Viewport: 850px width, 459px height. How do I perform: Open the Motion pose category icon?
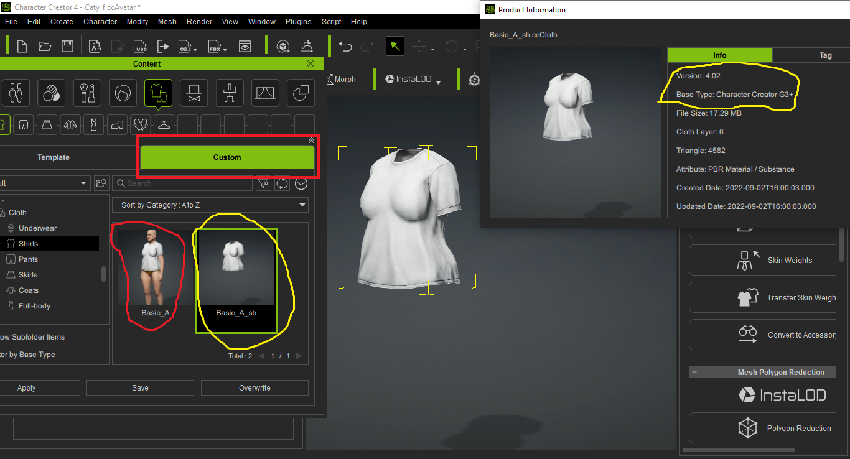pos(230,93)
